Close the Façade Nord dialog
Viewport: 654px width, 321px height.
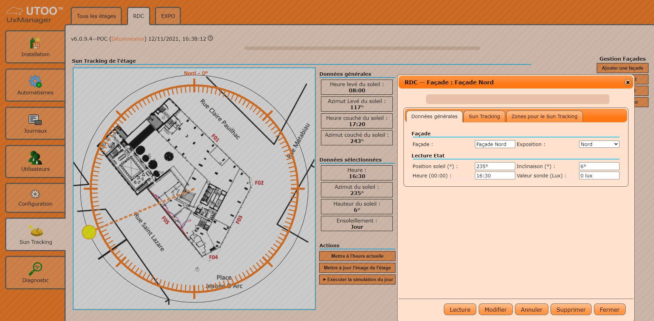pyautogui.click(x=627, y=82)
